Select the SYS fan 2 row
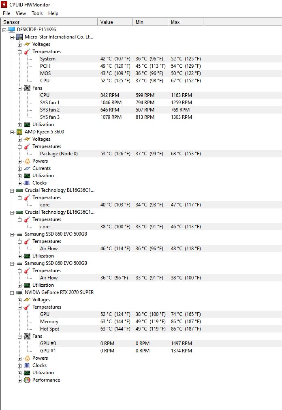This screenshot has height=410, width=282. pos(141,110)
